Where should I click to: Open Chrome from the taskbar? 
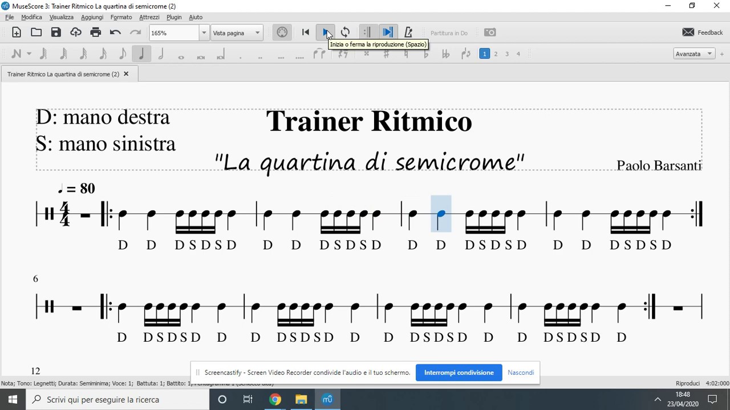pos(275,399)
